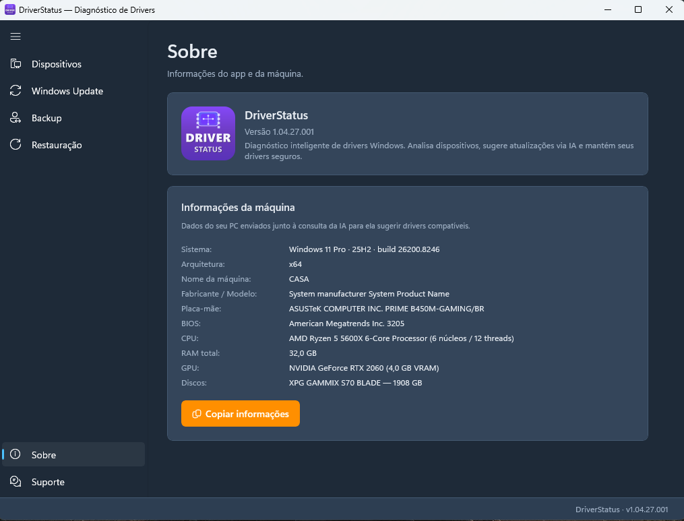Click the Dispositivos devices icon

point(15,64)
